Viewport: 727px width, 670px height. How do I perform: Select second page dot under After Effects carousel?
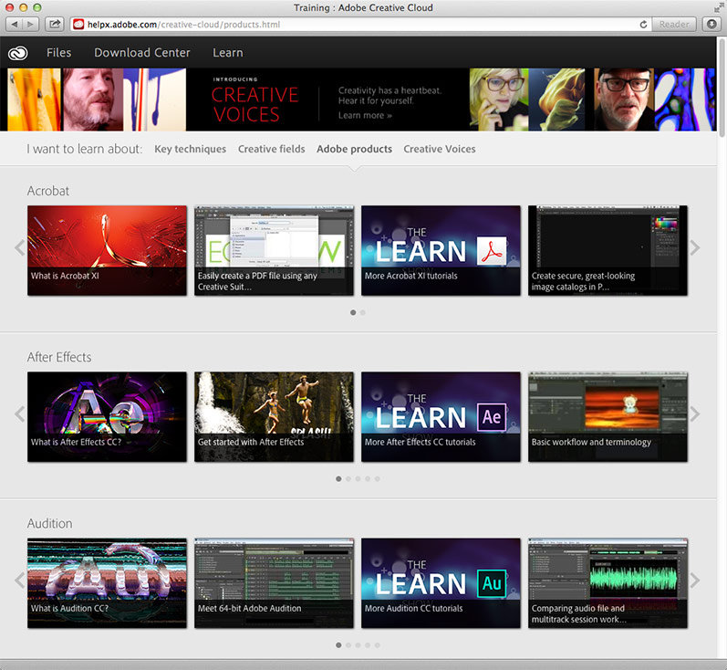click(x=348, y=479)
